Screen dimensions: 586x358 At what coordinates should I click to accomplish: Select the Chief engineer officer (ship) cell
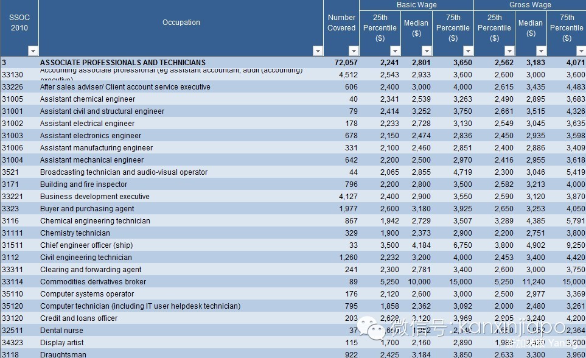pos(85,245)
